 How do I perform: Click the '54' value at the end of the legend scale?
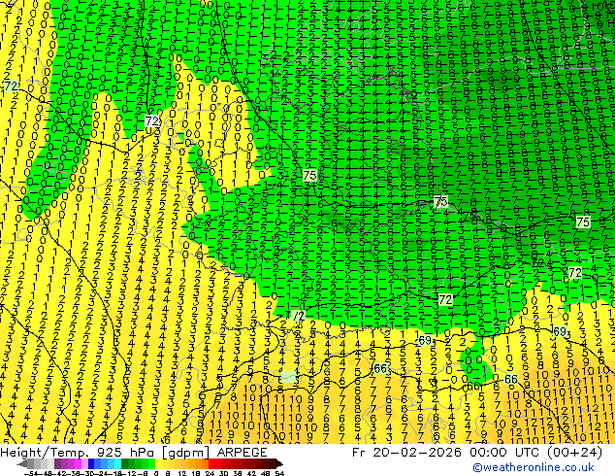(279, 474)
